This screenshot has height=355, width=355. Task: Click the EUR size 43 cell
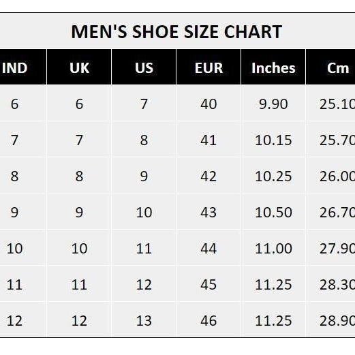209,212
